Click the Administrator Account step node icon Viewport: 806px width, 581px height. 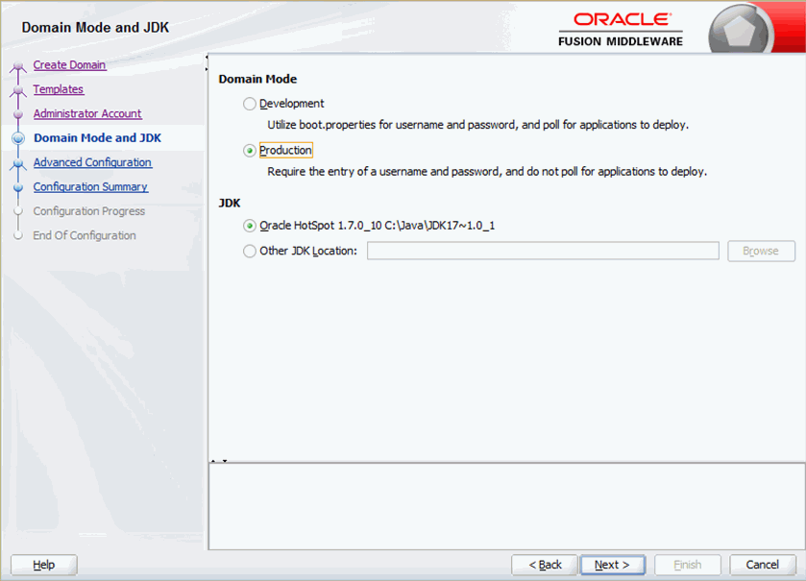(19, 112)
